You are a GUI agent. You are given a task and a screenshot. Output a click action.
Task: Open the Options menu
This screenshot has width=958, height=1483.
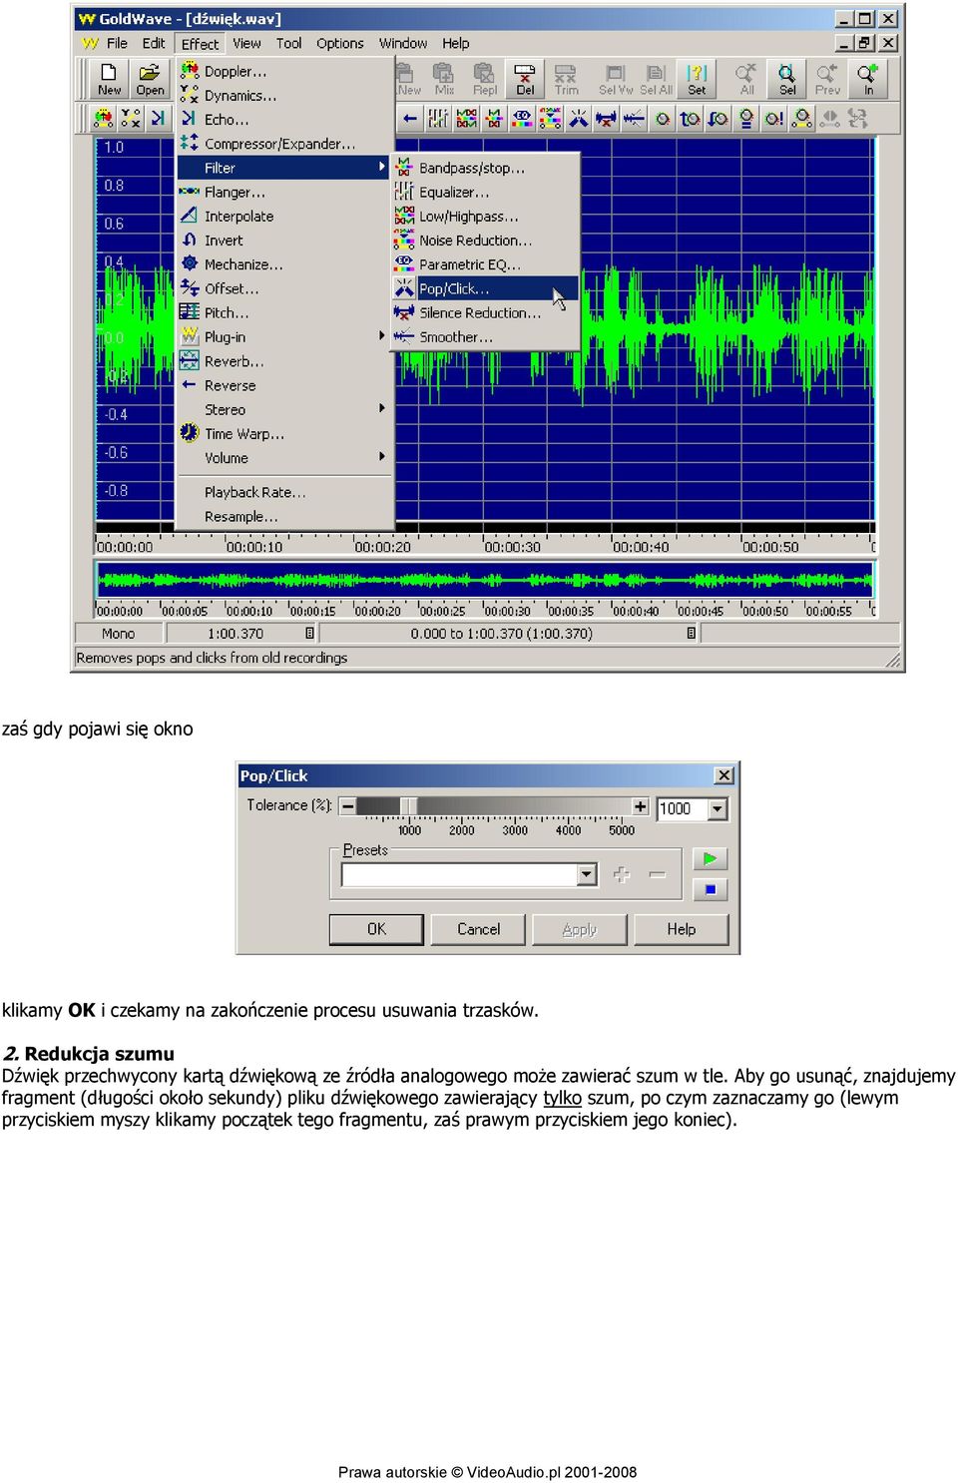[340, 44]
